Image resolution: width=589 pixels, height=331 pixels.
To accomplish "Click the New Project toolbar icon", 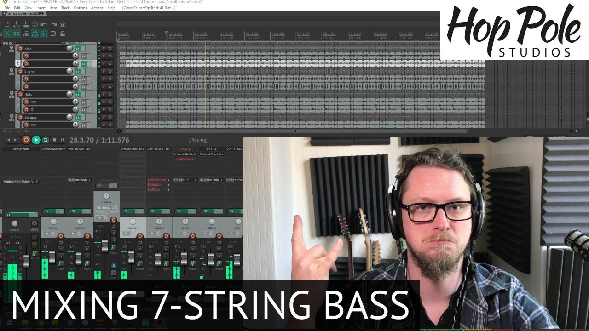I will coord(8,24).
